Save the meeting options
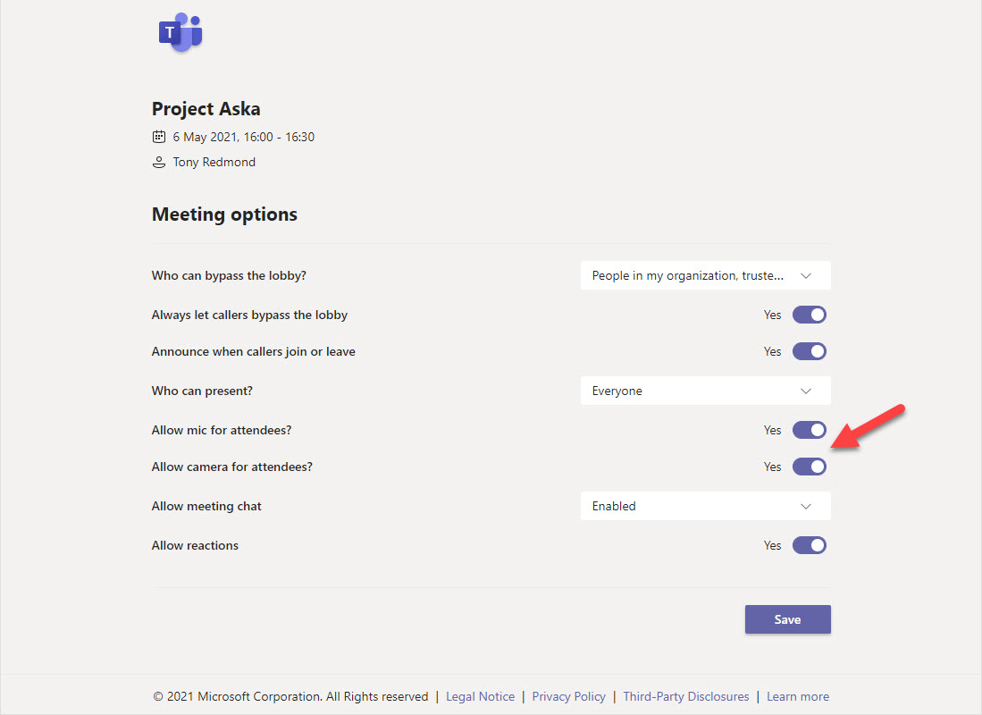The image size is (982, 715). click(788, 619)
